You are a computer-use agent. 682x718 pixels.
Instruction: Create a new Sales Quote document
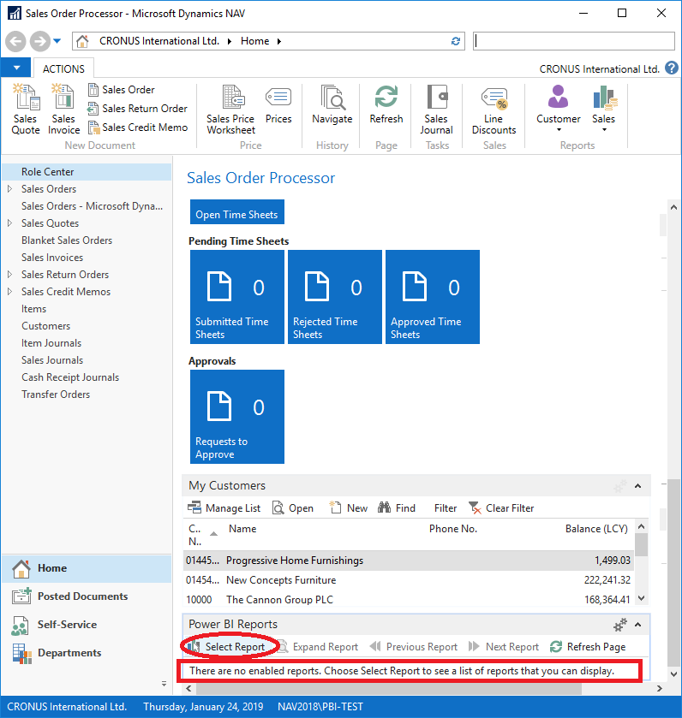25,109
